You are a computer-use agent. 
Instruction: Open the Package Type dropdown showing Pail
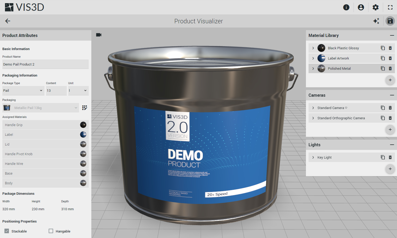(x=23, y=90)
